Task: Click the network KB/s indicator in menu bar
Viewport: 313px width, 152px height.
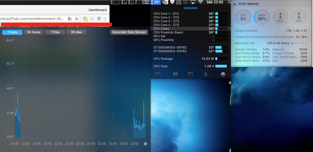Action: coord(142,2)
